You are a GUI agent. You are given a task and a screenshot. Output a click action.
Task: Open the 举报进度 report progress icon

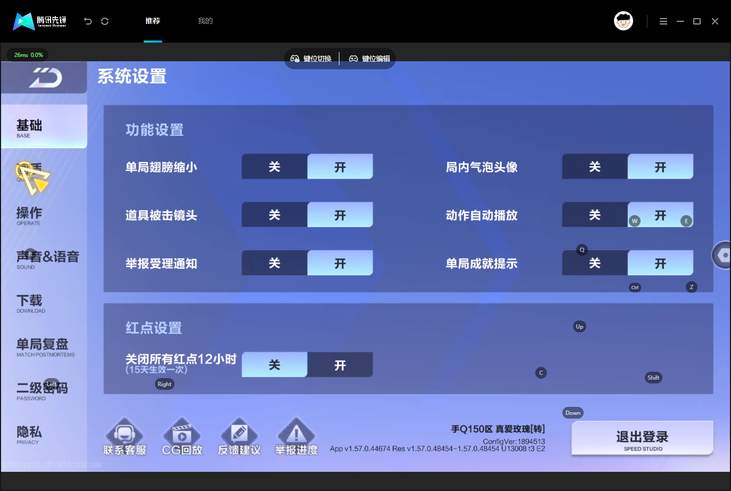(x=296, y=437)
